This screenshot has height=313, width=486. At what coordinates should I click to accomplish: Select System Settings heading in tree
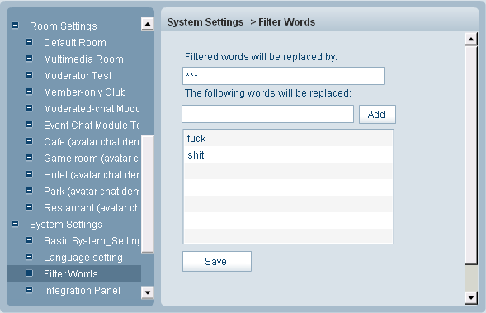coord(66,225)
